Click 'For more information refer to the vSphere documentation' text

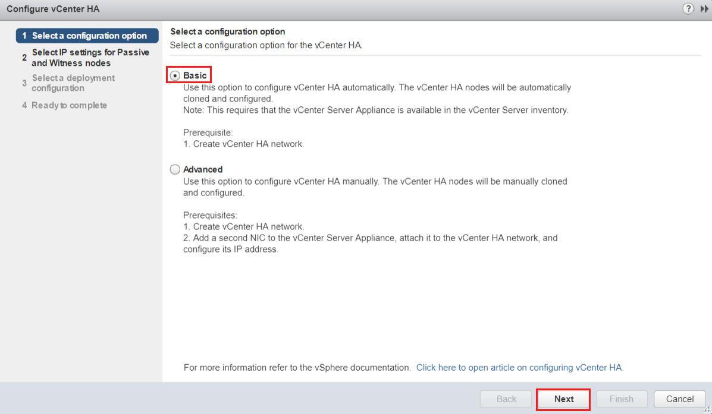click(x=297, y=368)
